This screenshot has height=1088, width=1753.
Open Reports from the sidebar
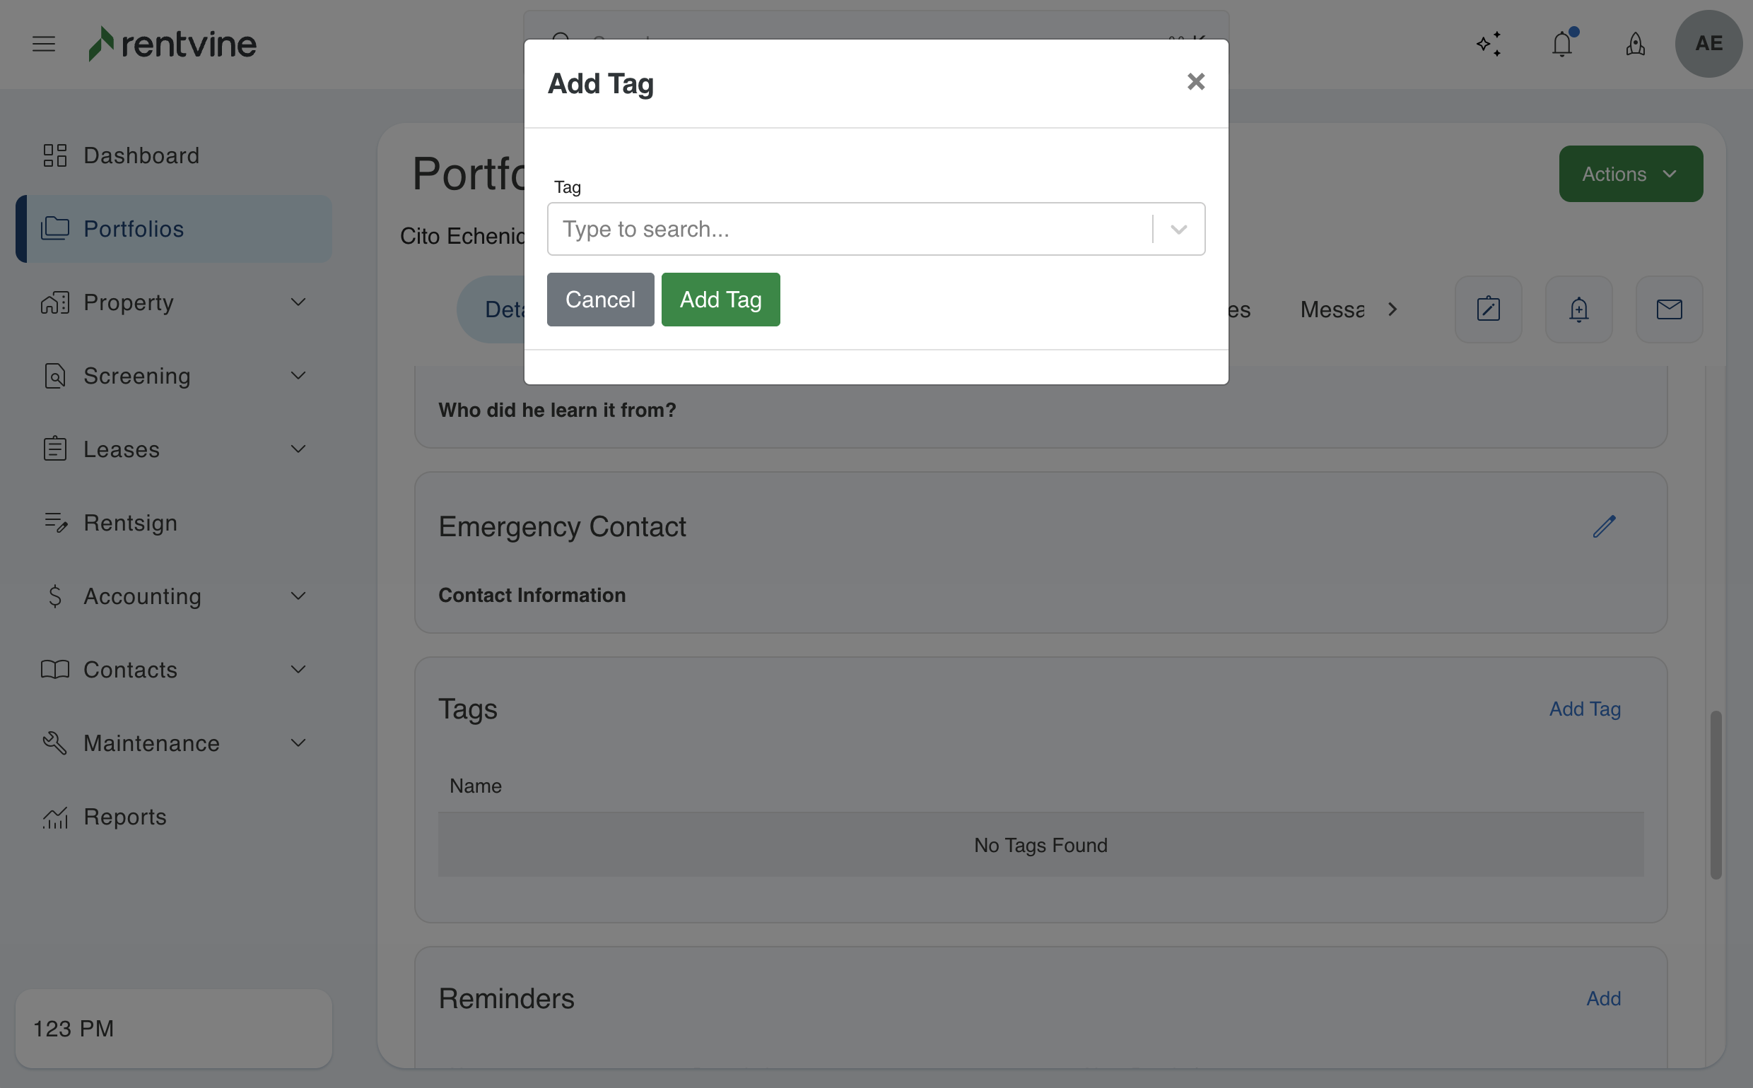pos(124,817)
